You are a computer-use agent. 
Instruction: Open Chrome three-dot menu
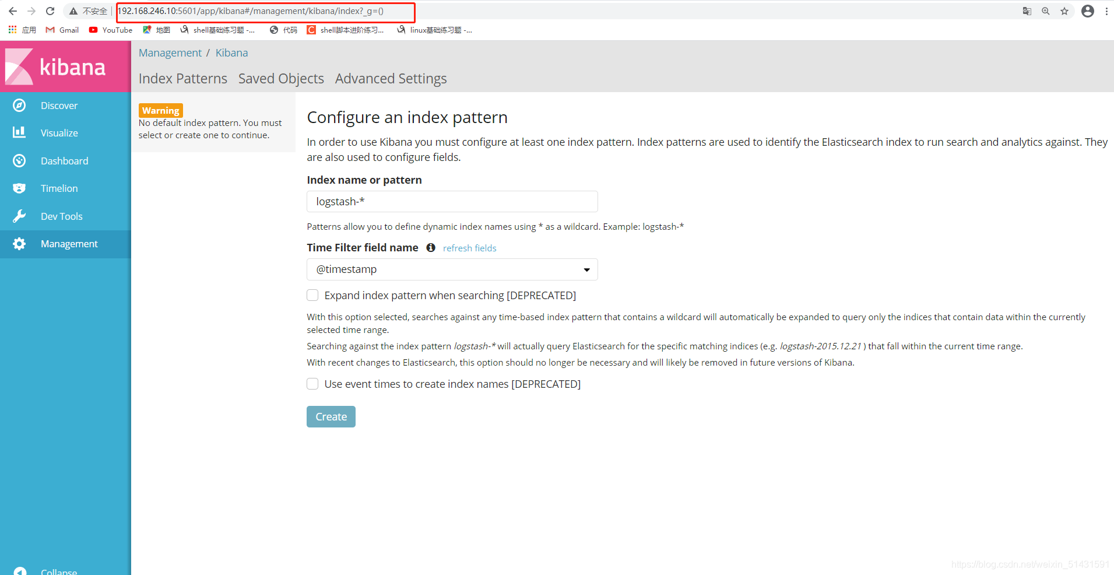tap(1106, 11)
